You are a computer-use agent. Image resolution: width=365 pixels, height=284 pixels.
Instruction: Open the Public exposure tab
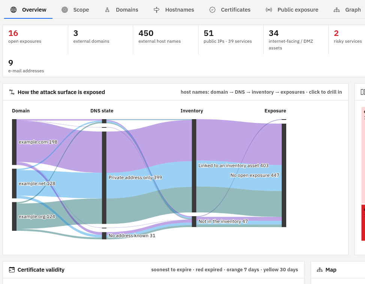point(292,10)
